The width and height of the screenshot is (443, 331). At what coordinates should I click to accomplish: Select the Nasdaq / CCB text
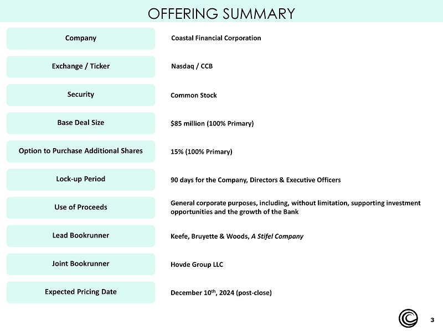[x=192, y=66]
